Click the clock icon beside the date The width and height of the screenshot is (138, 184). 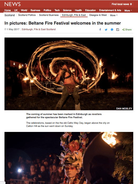point(5,29)
